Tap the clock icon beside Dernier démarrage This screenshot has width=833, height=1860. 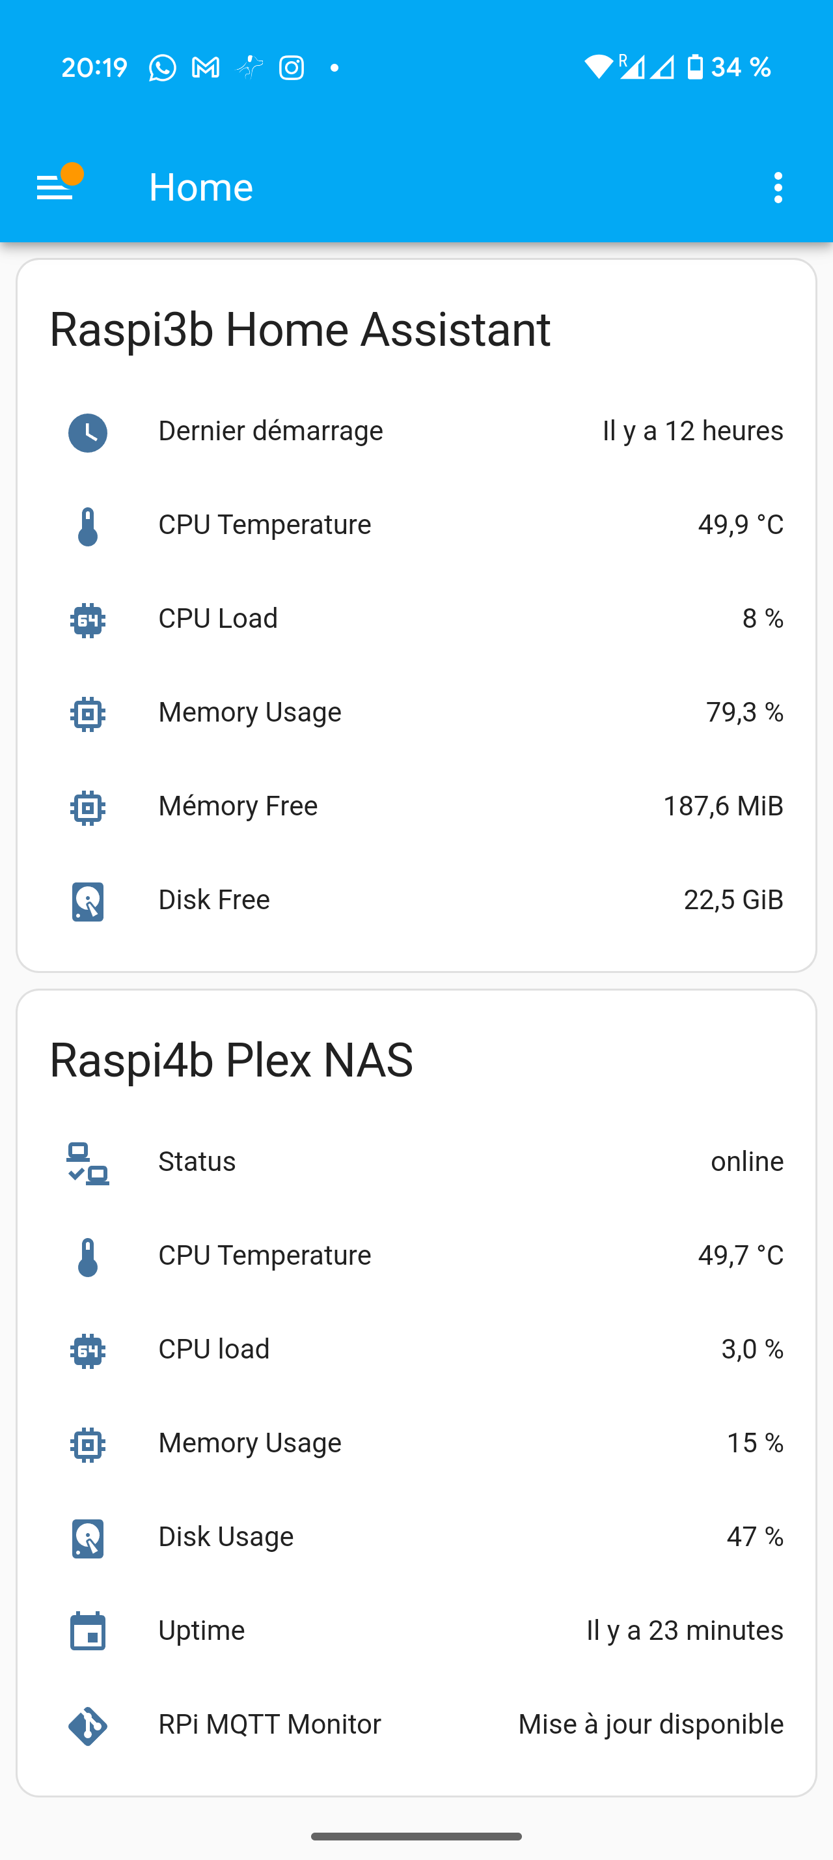pos(88,432)
